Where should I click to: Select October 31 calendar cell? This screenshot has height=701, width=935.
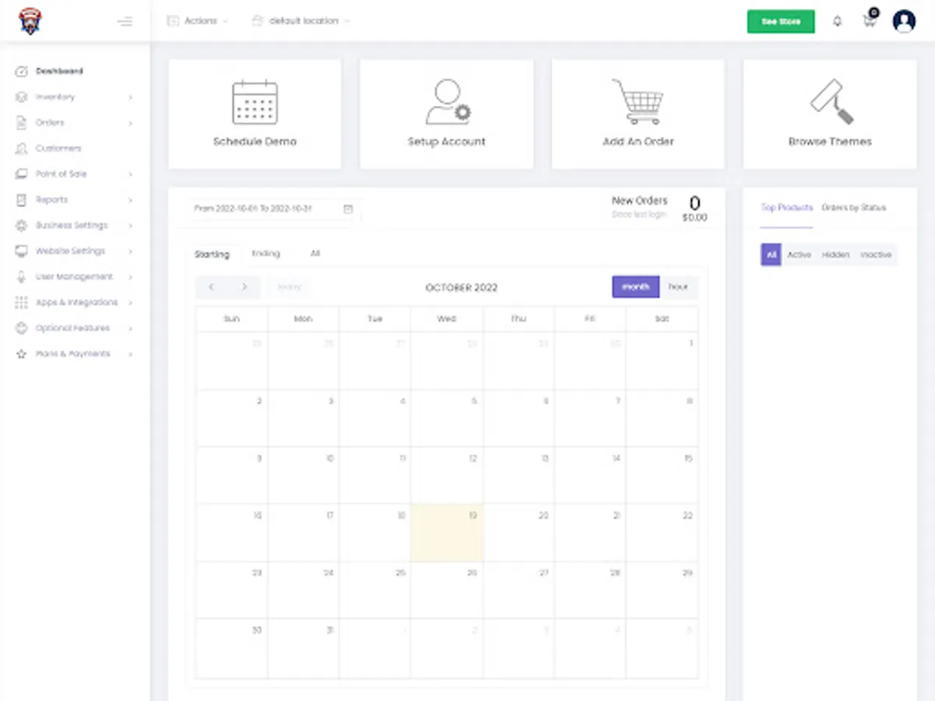pyautogui.click(x=303, y=648)
